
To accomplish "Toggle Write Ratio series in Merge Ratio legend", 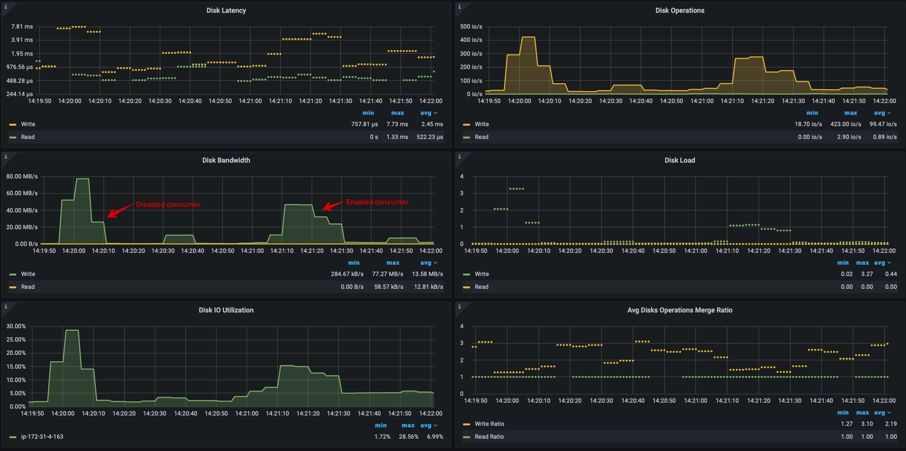I will click(x=489, y=424).
